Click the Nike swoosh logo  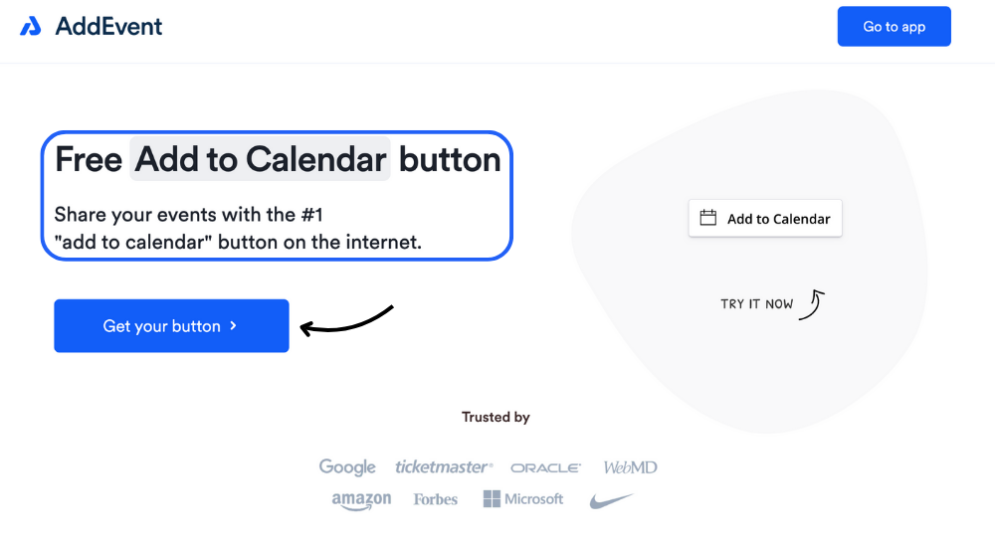pos(611,500)
